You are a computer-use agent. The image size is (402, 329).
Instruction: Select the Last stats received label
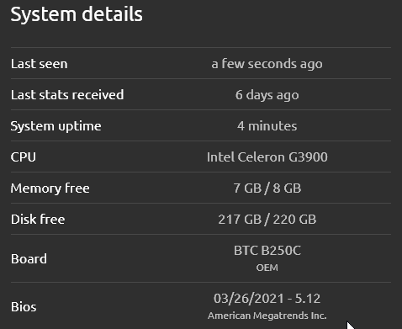(67, 95)
